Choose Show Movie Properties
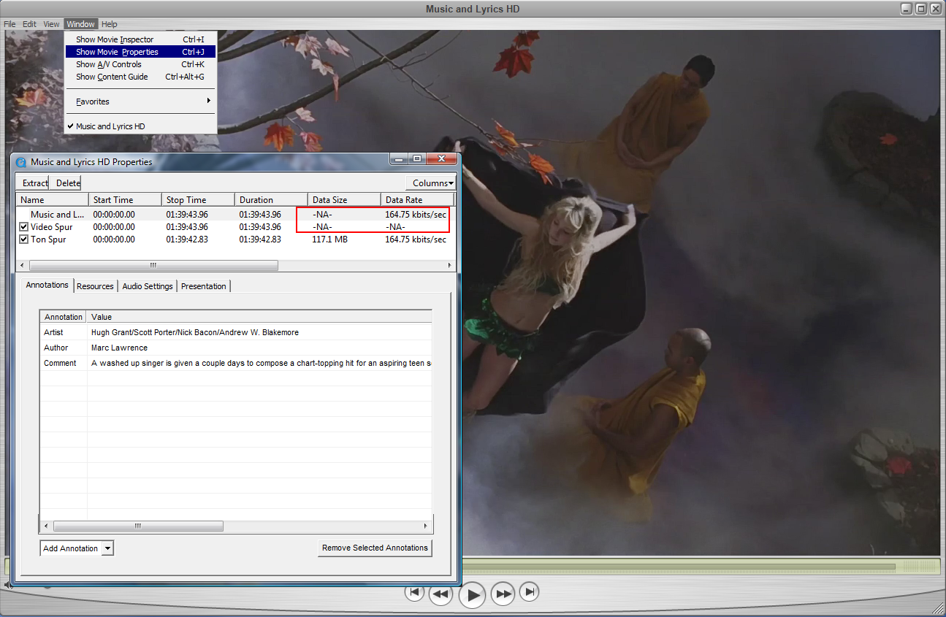Viewport: 946px width, 617px height. coord(140,52)
